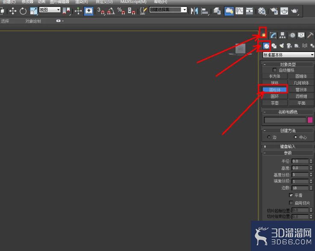Select the Geometry category sphere icon
The image size is (315, 251).
tap(266, 46)
